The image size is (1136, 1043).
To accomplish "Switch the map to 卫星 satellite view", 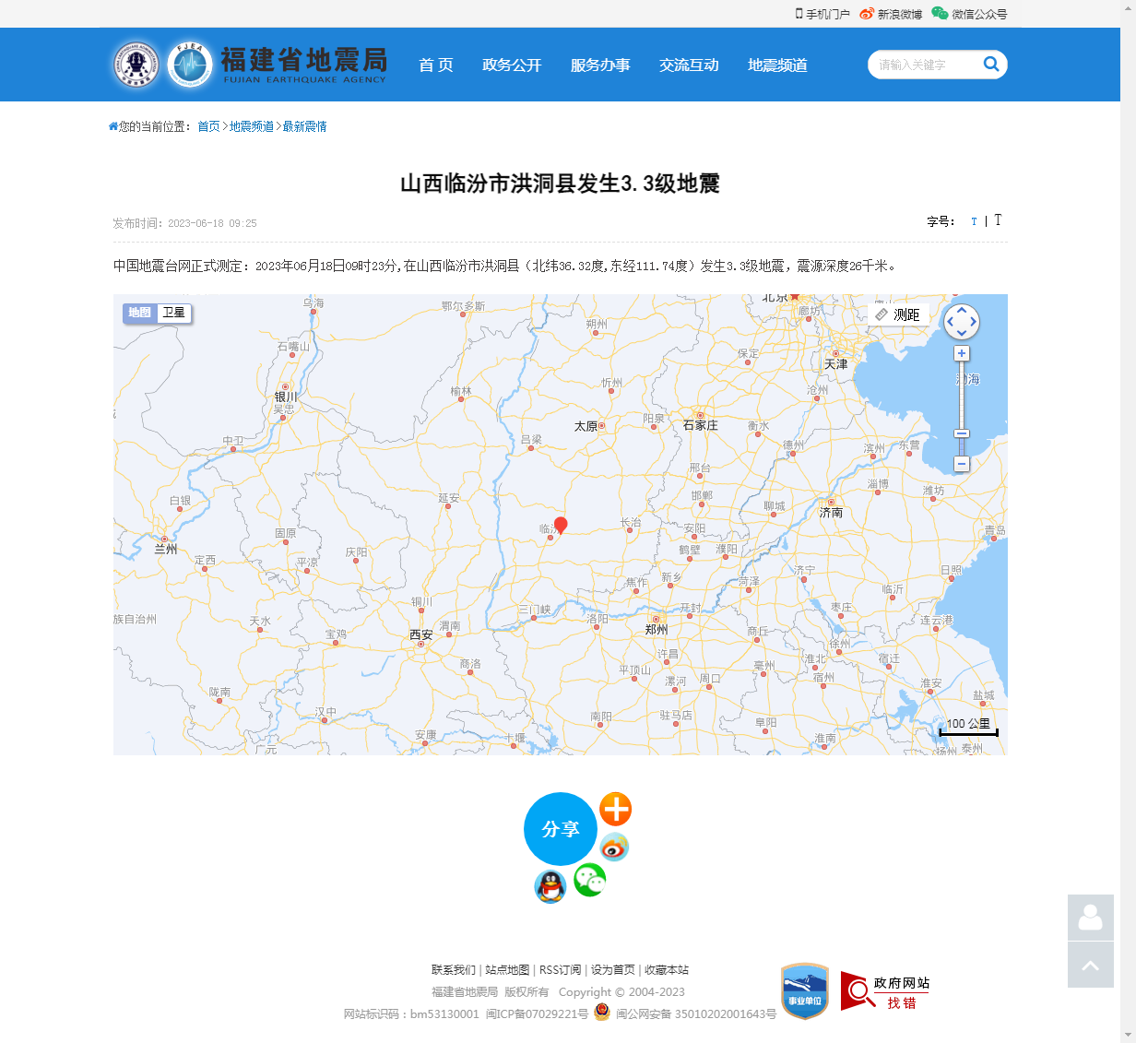I will tap(172, 314).
